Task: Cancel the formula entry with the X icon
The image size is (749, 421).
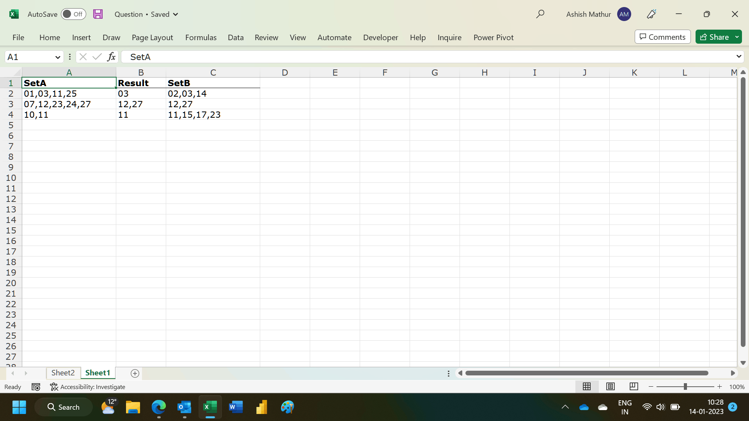Action: (83, 57)
